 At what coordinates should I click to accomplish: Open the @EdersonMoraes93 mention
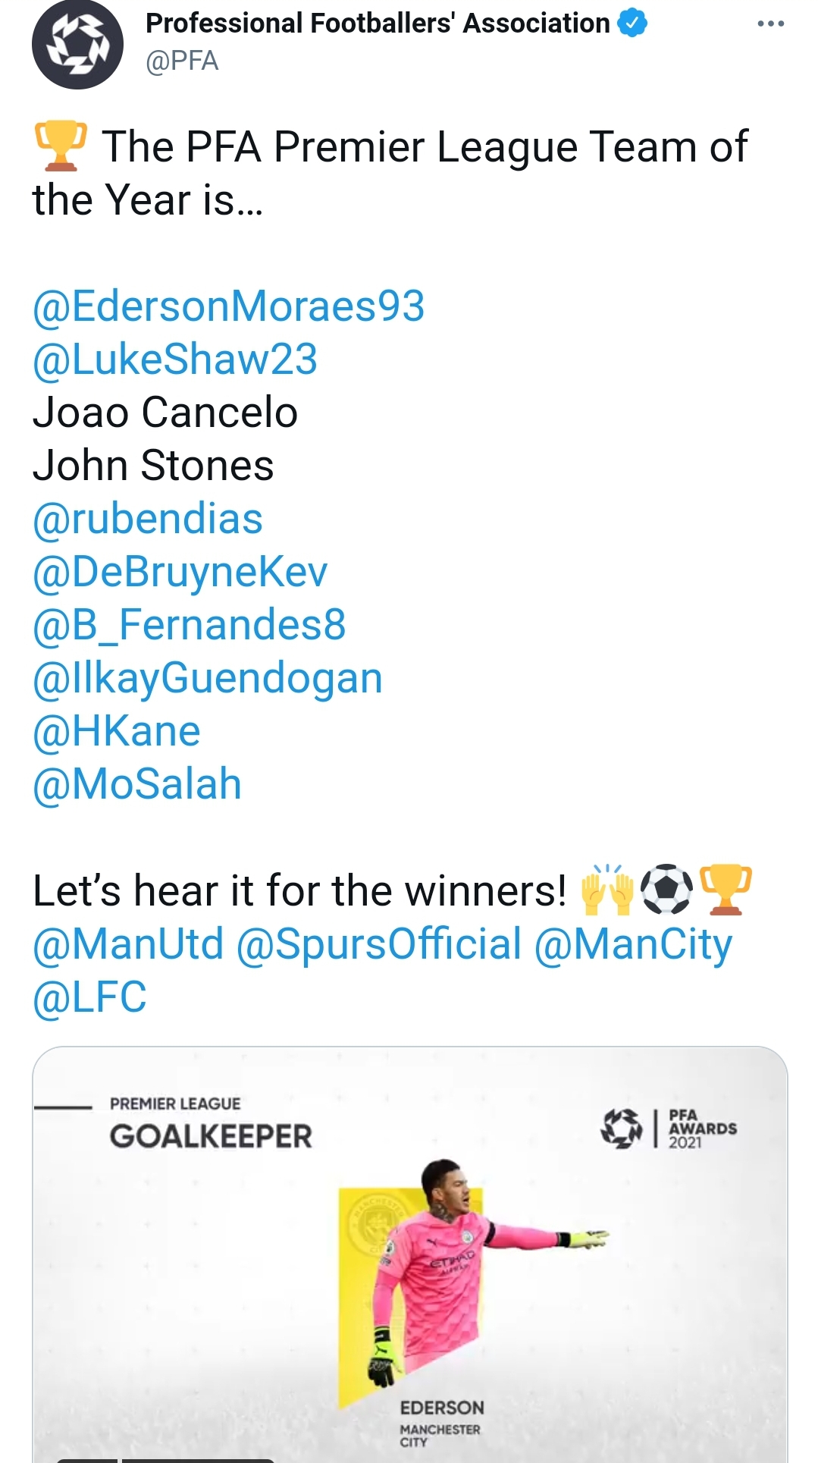[228, 306]
